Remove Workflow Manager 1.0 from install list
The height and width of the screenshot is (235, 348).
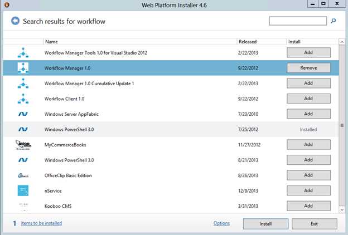pos(308,68)
